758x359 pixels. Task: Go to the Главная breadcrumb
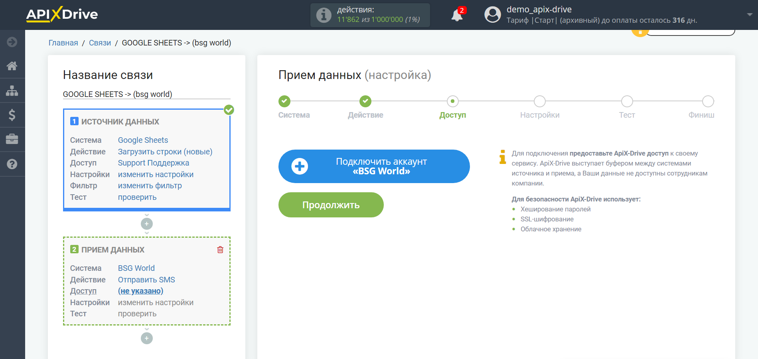tap(63, 43)
